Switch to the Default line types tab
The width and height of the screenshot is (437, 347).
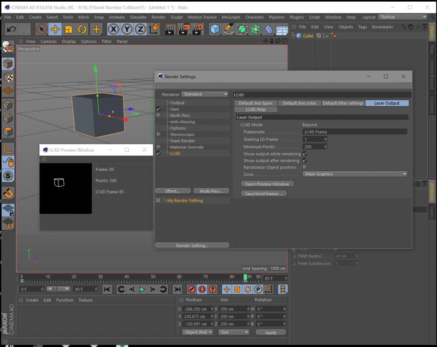click(x=256, y=103)
